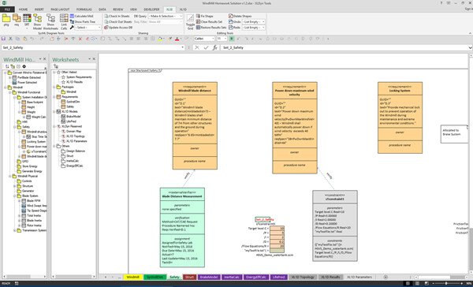Collapse the Safety folder in model tree

pyautogui.click(x=14, y=127)
